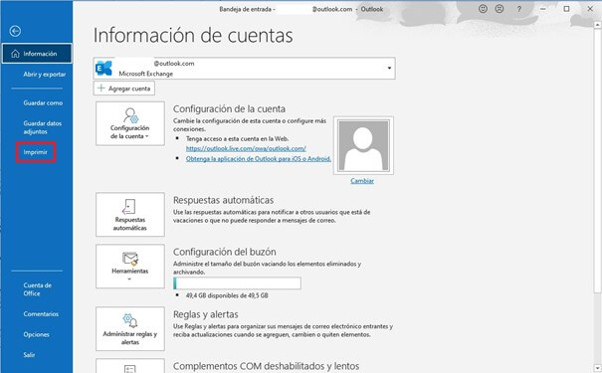Click the vertical scrollbar up arrow

coord(597,25)
